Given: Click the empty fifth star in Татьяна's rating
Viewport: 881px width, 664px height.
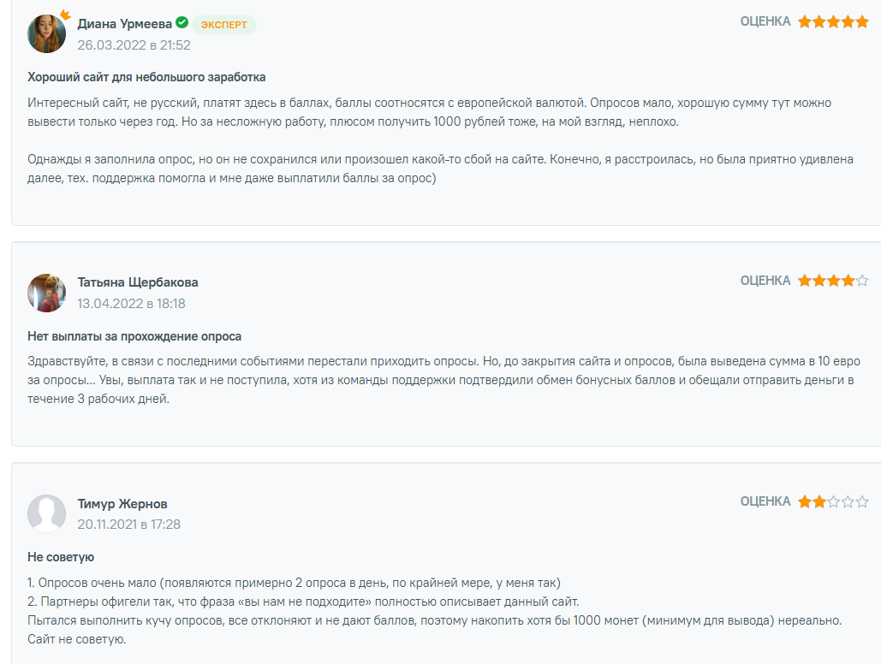Looking at the screenshot, I should coord(862,281).
